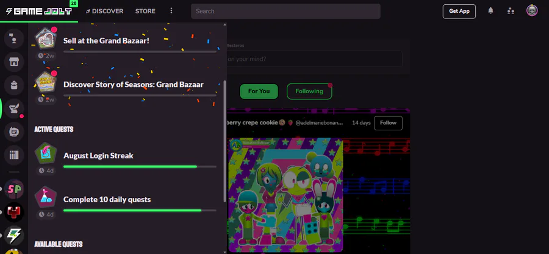Image resolution: width=549 pixels, height=254 pixels.
Task: Click Complete 10 daily quests badge icon
Action: [46, 197]
